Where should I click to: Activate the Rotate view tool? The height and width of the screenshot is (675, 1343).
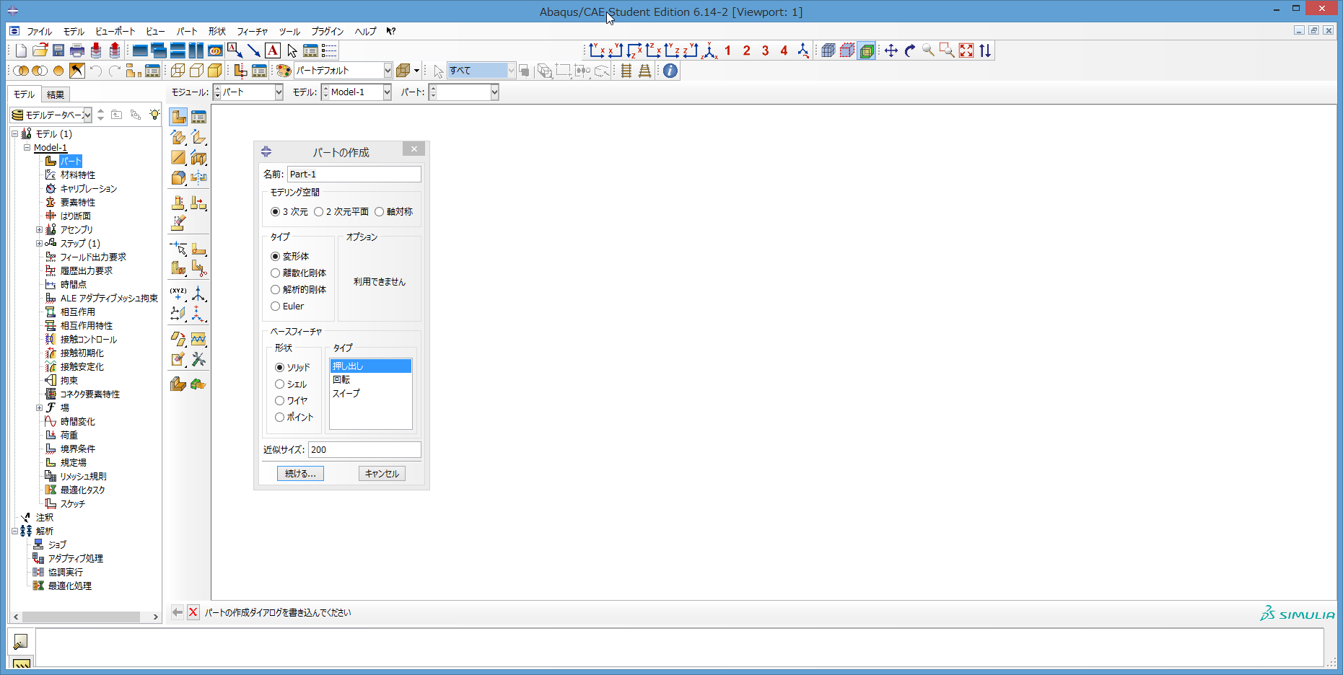pos(910,50)
